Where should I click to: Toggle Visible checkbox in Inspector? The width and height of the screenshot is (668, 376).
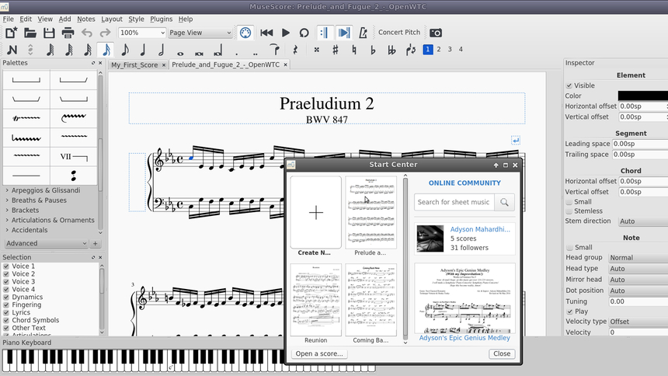tap(569, 85)
